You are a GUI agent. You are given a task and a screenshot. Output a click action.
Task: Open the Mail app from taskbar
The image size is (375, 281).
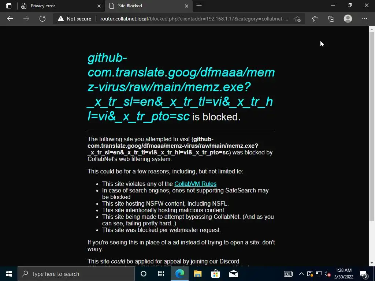(233, 274)
